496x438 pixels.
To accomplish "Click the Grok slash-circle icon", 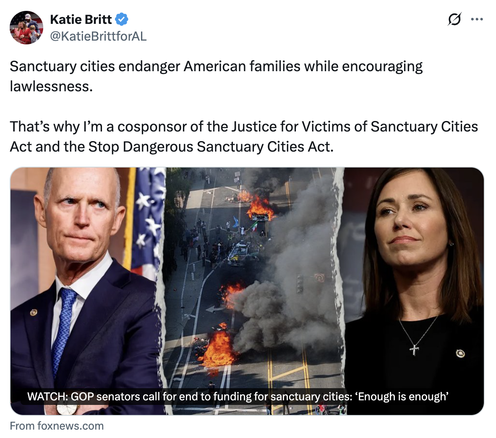I will pyautogui.click(x=454, y=19).
